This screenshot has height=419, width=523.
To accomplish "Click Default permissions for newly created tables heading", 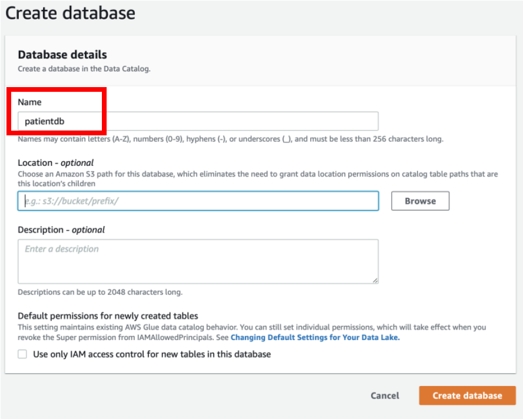I will [108, 315].
